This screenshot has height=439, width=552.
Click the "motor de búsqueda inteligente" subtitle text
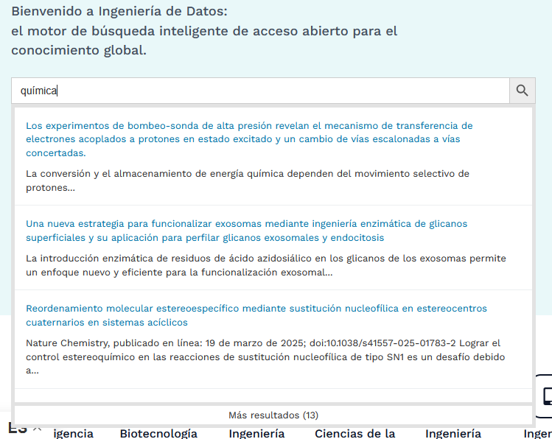[x=204, y=32]
